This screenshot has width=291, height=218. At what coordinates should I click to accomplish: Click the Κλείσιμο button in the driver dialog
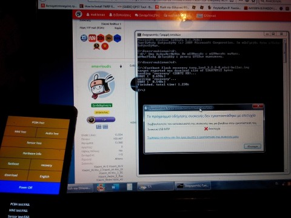pyautogui.click(x=253, y=146)
